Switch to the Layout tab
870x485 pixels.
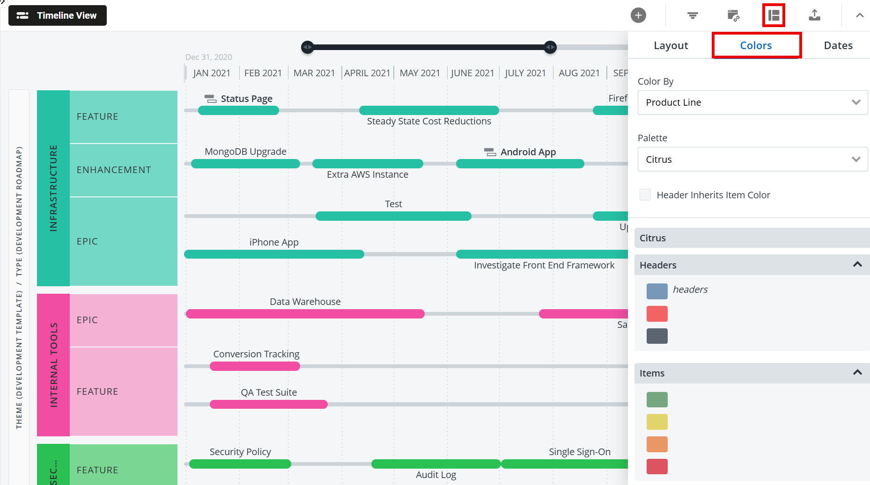click(x=671, y=45)
